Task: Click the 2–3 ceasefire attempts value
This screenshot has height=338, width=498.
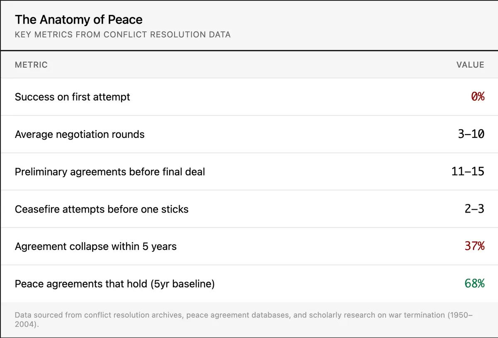Action: (474, 209)
